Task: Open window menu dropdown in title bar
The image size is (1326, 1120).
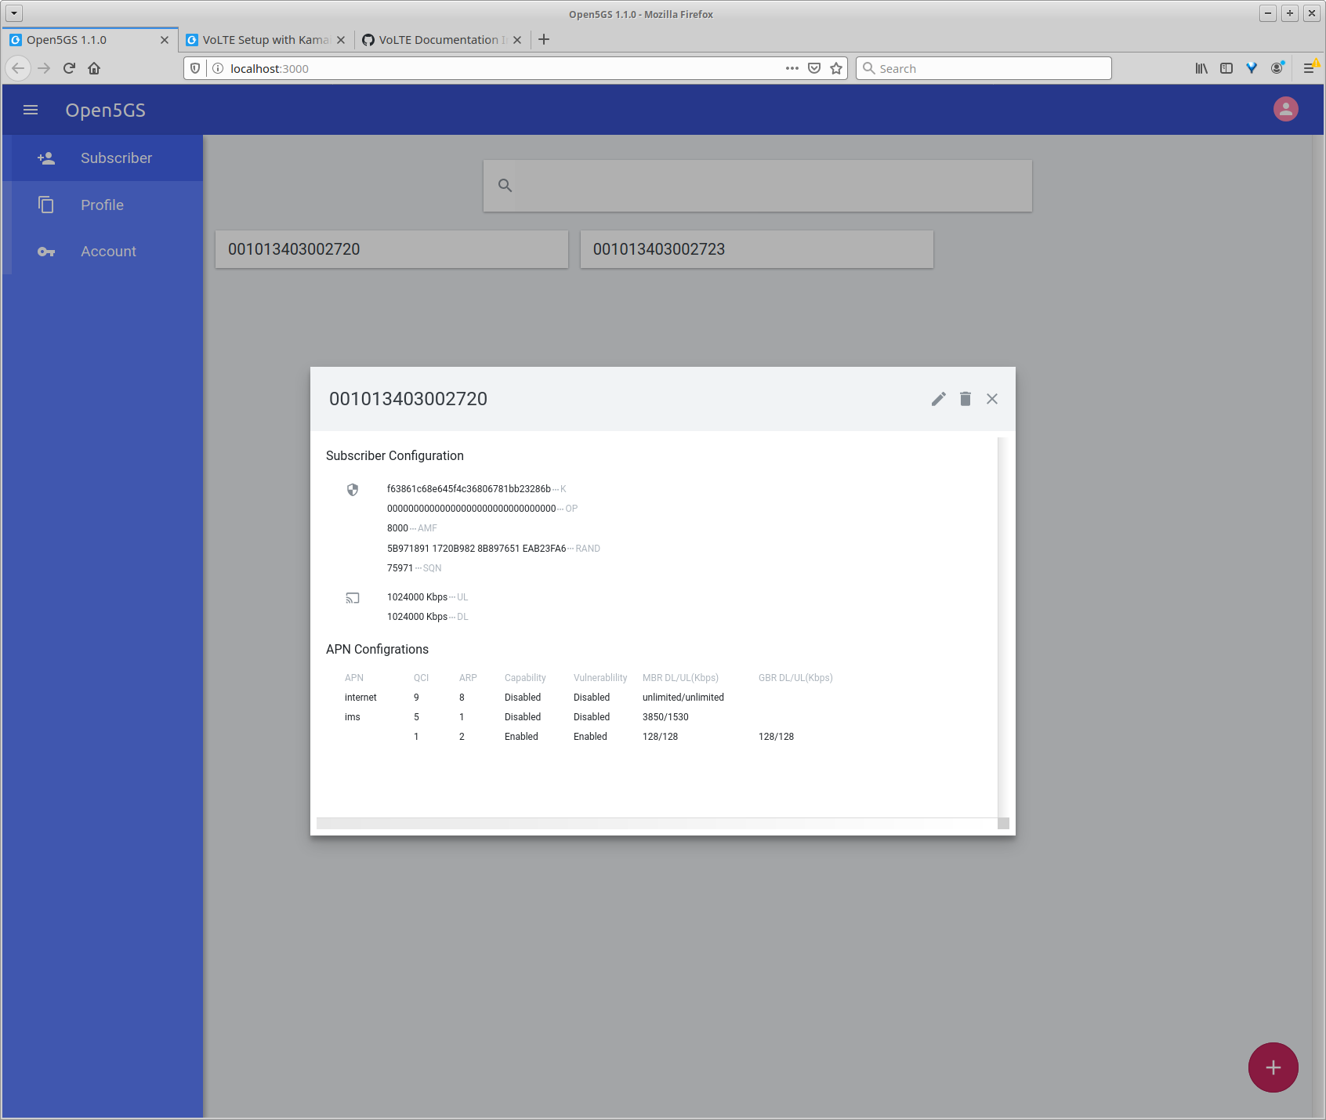Action: pos(14,13)
